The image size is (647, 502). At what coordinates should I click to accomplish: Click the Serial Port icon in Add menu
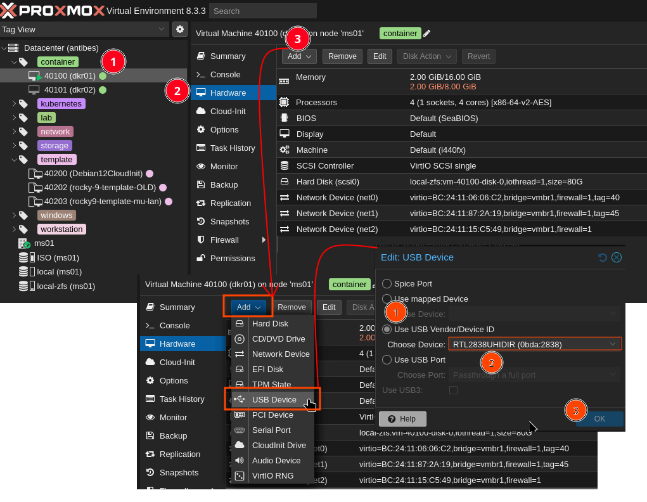point(240,430)
